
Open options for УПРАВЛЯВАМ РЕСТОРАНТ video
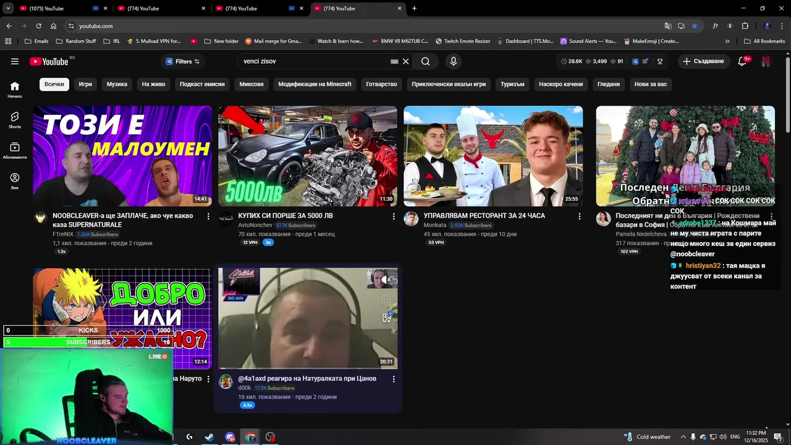pyautogui.click(x=579, y=216)
